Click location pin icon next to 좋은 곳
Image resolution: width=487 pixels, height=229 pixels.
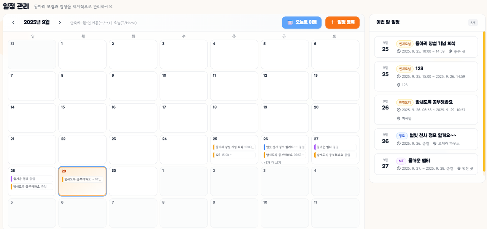coord(450,51)
